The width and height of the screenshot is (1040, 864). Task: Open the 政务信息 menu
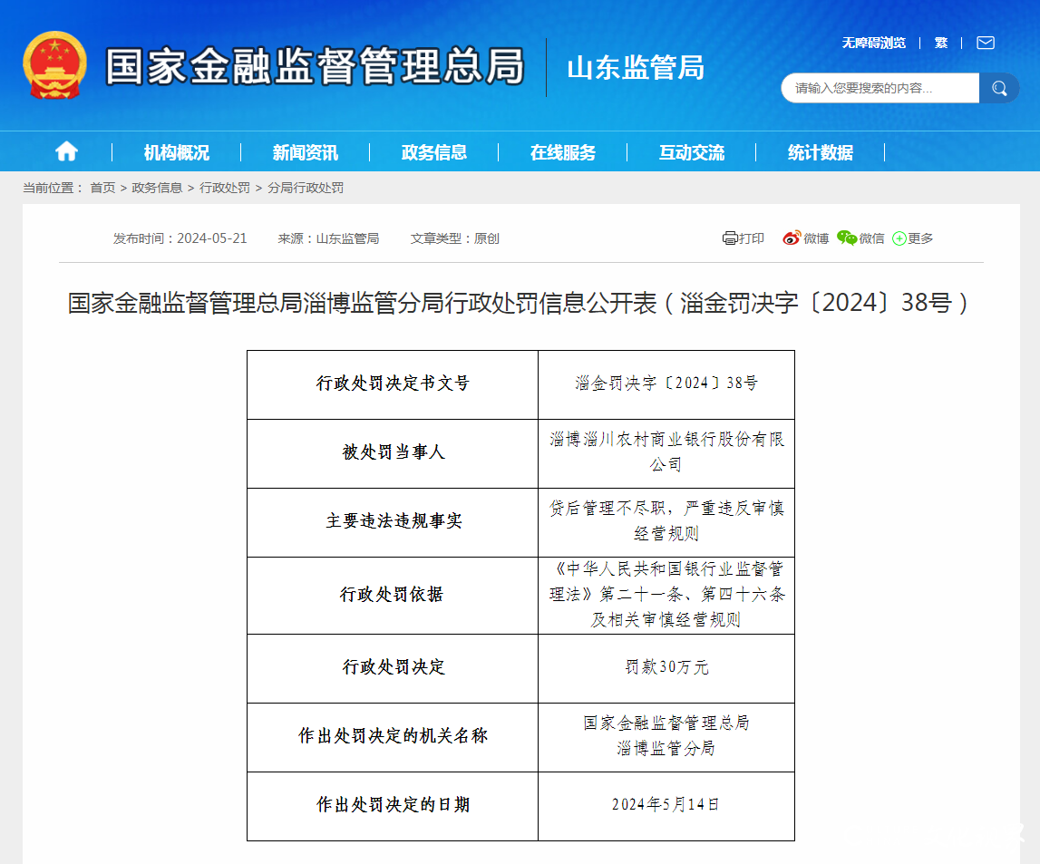pos(433,152)
